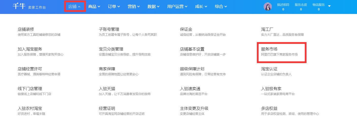
Task: Expand the dropdown arrow beside 物流服务
Action: pyautogui.click(x=329, y=6)
